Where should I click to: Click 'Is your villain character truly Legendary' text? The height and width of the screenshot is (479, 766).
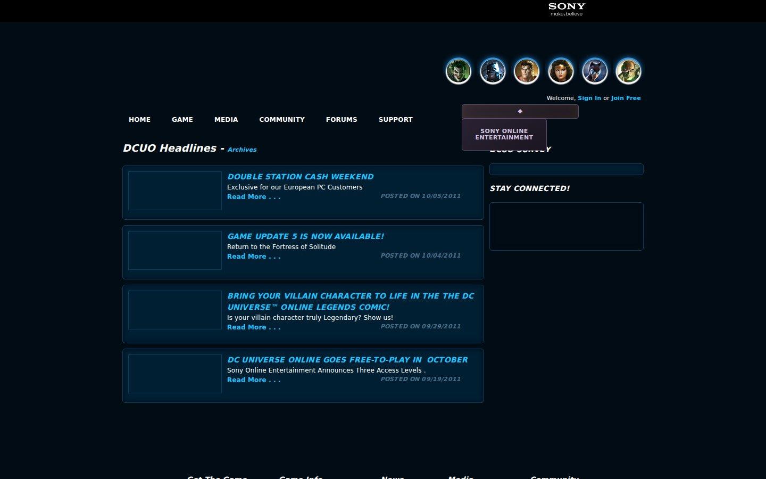point(310,318)
